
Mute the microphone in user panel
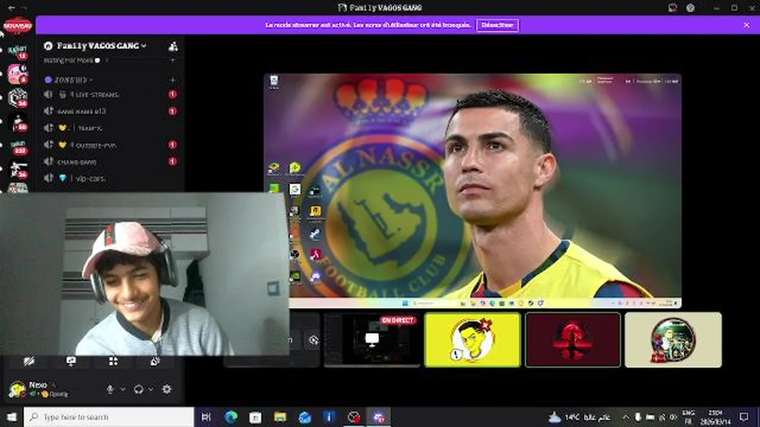[x=110, y=389]
